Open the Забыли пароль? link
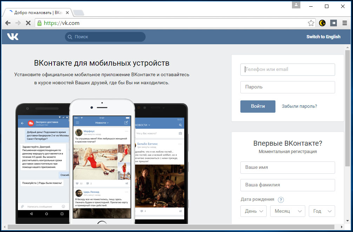The width and height of the screenshot is (353, 232). [x=299, y=106]
